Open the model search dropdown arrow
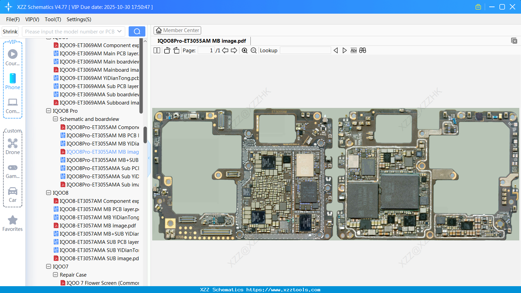This screenshot has width=521, height=293. point(120,31)
